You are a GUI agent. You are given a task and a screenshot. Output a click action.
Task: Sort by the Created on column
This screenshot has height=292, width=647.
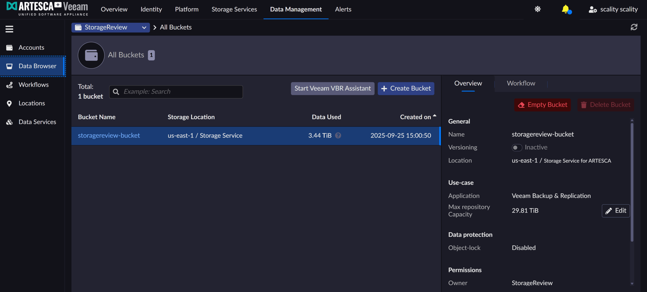(415, 117)
